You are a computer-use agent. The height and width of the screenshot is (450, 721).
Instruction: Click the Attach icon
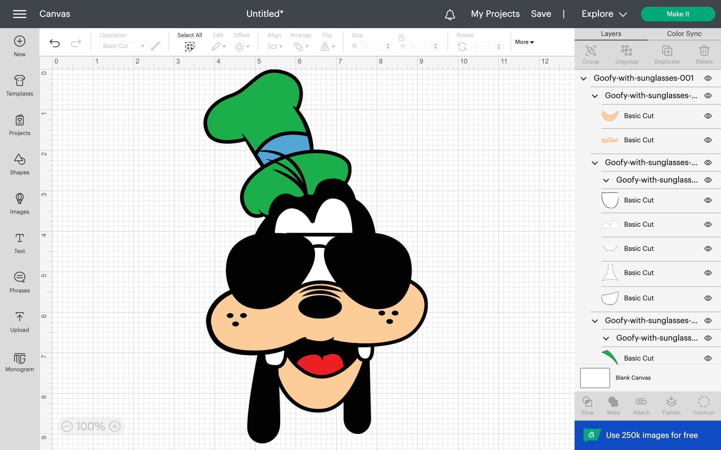(641, 405)
